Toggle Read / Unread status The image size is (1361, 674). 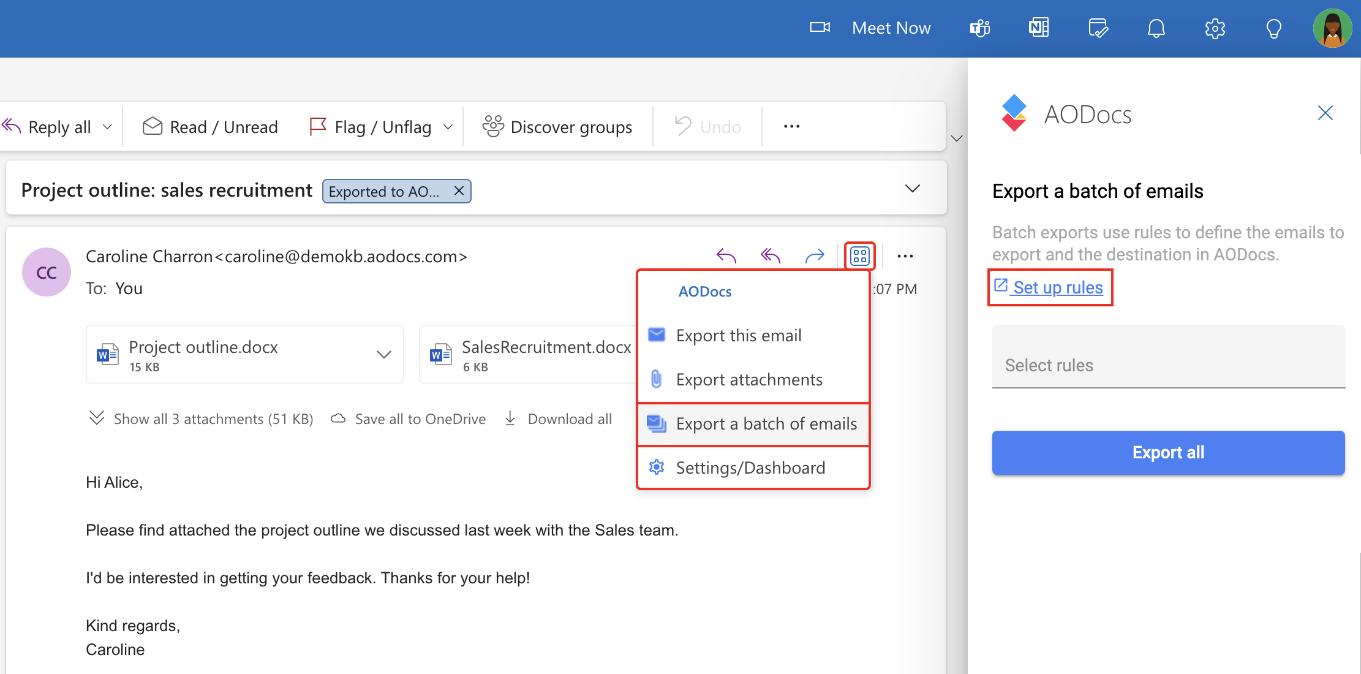[x=210, y=127]
